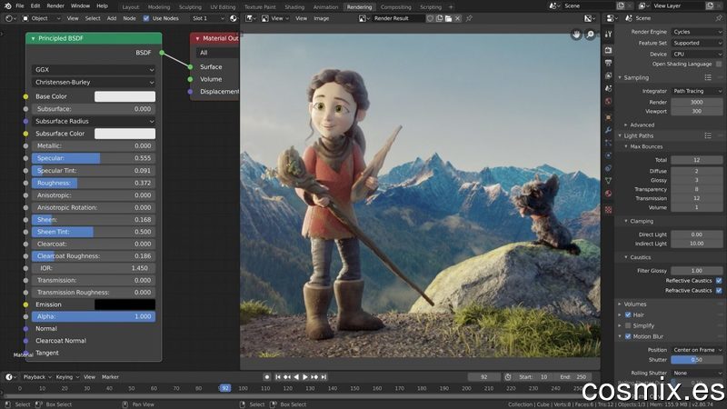Open the Object Data mesh tab
Screen dimensions: 727x409
(x=608, y=181)
